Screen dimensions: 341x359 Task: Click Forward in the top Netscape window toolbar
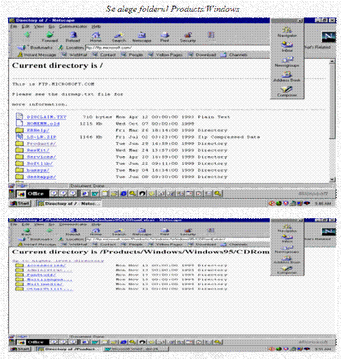[x=50, y=37]
